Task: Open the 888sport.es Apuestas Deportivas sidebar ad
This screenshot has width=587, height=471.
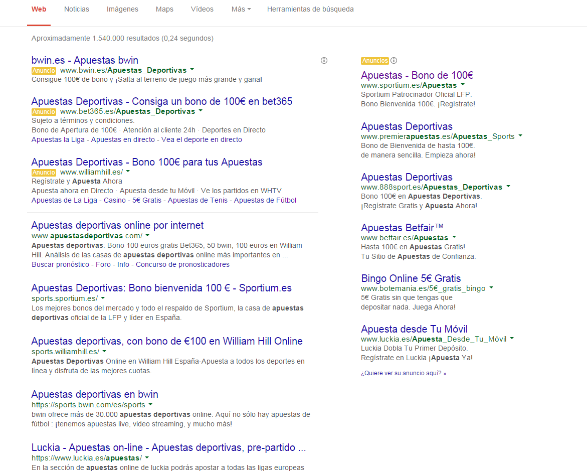Action: click(407, 177)
